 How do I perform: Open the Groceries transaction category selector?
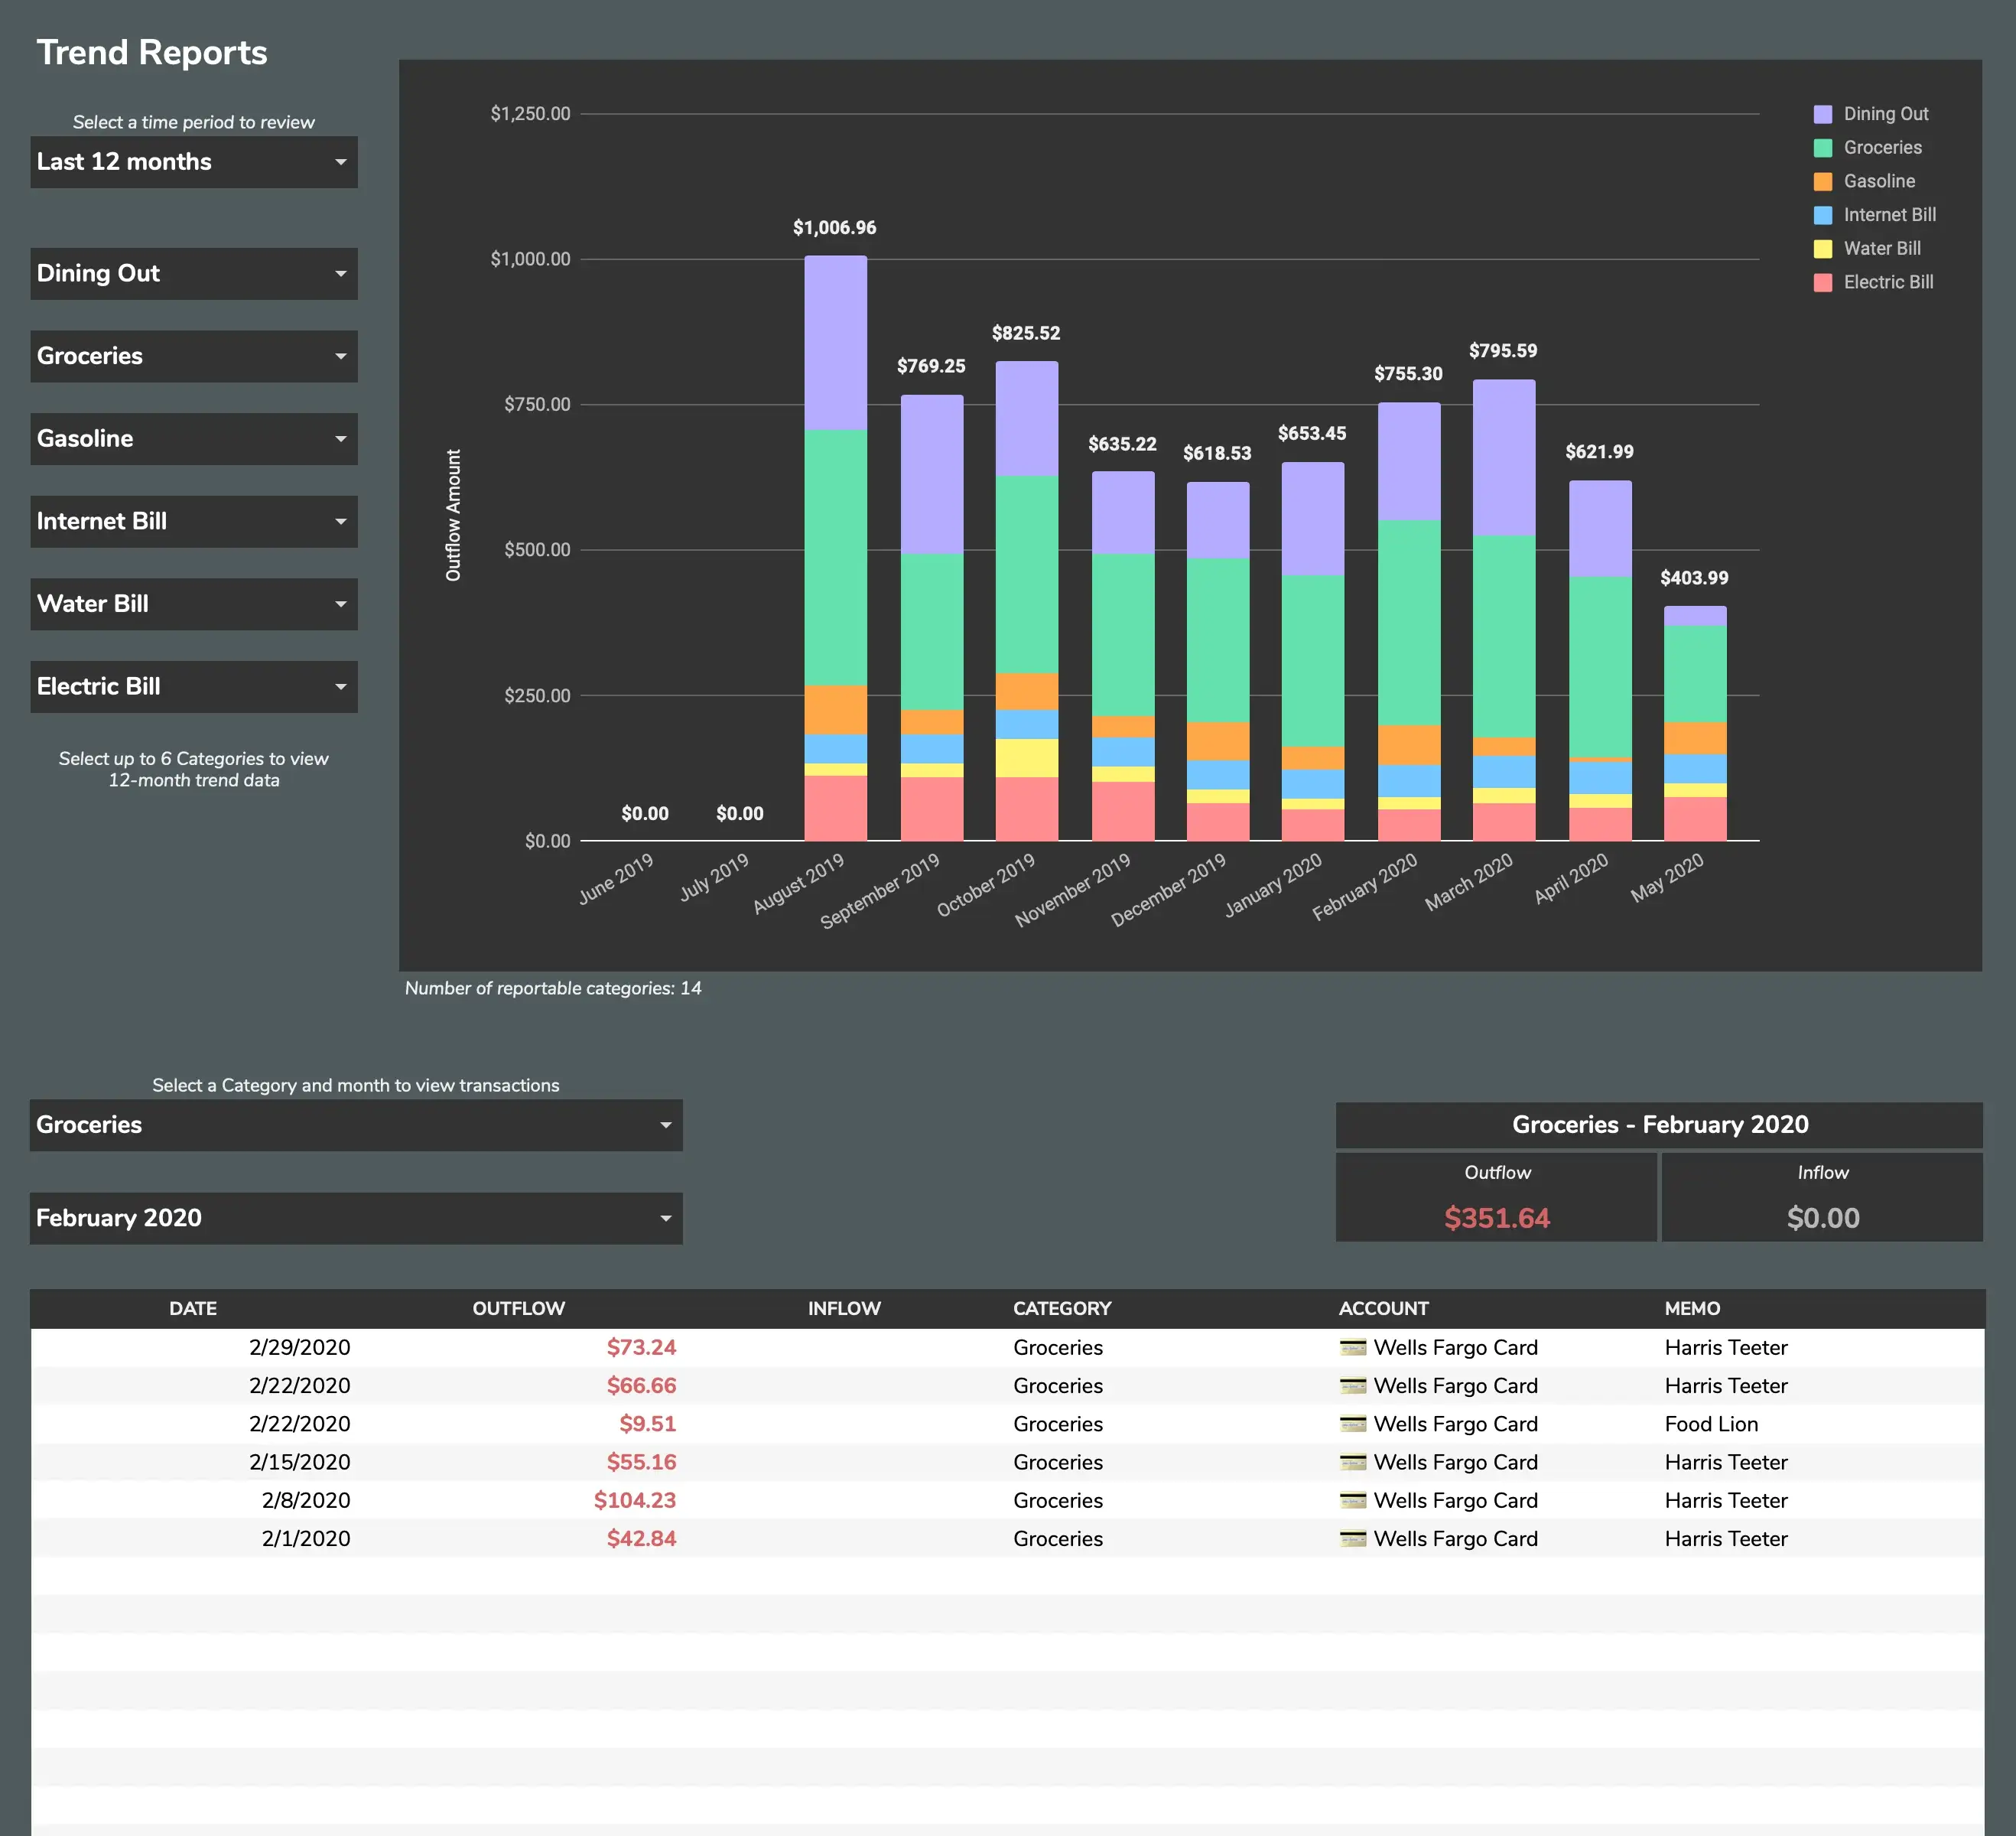point(356,1125)
